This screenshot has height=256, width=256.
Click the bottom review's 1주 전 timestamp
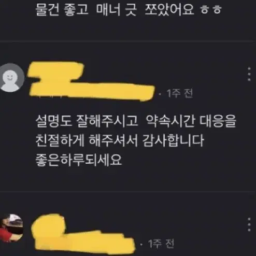pyautogui.click(x=161, y=244)
